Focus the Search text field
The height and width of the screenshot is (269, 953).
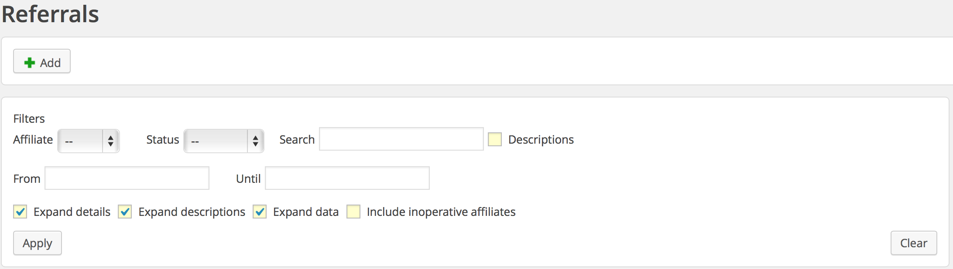[x=401, y=139]
